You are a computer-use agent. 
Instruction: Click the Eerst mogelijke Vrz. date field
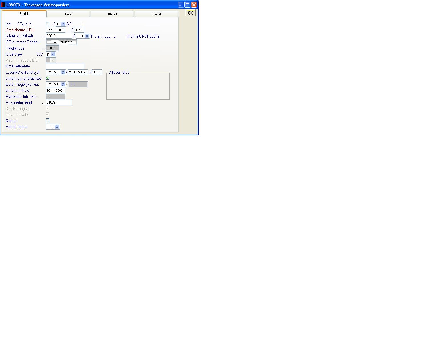tap(78, 84)
